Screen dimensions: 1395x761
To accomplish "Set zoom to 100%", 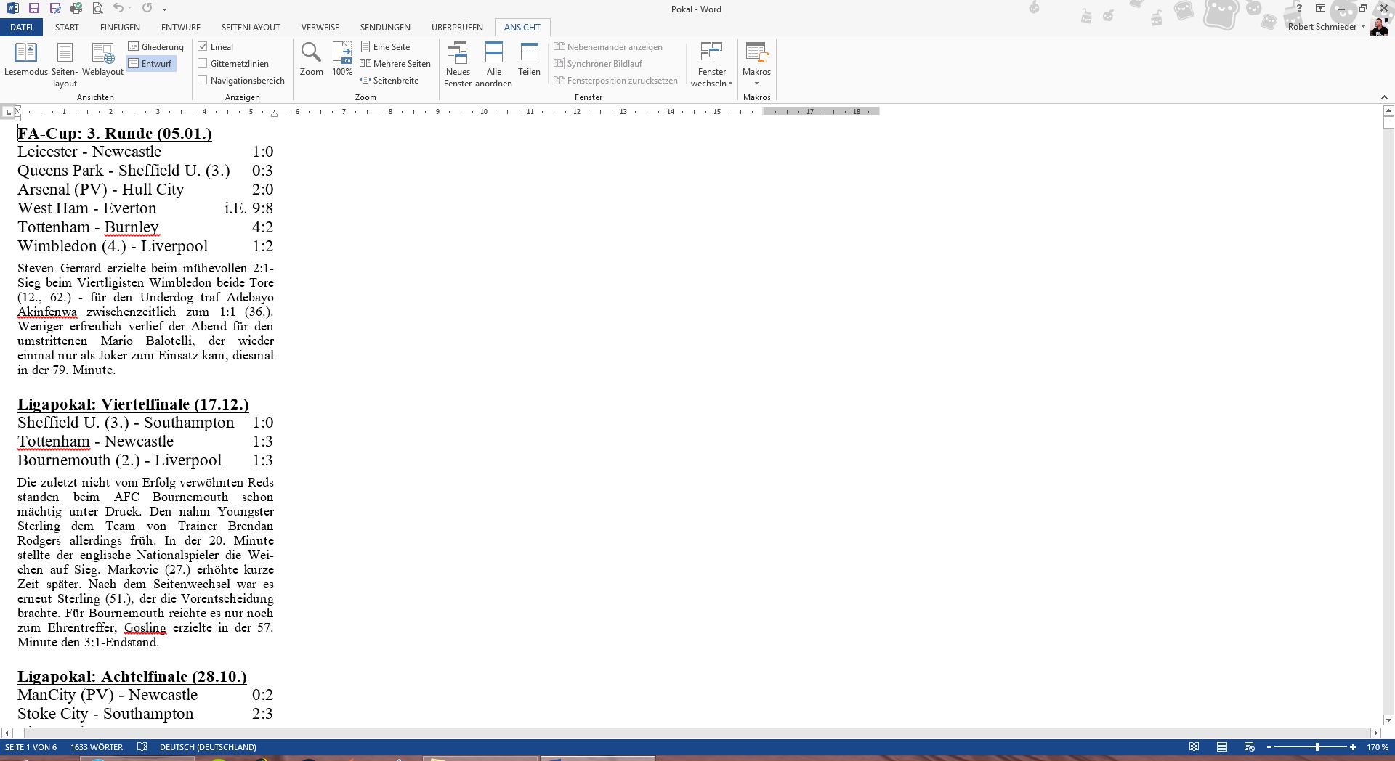I will (342, 60).
